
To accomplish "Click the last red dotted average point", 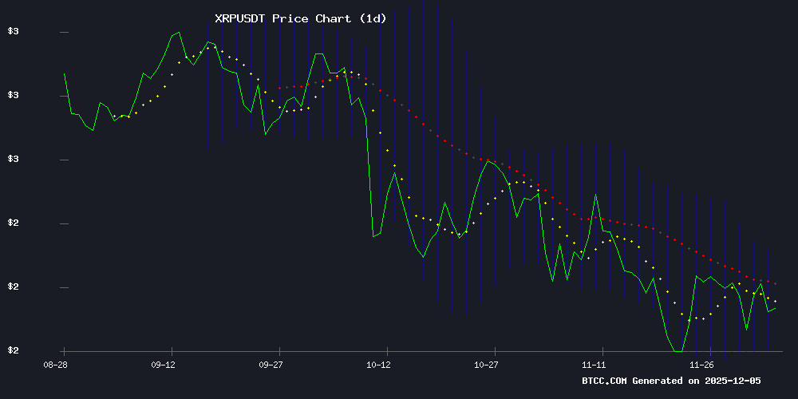I will pyautogui.click(x=775, y=284).
